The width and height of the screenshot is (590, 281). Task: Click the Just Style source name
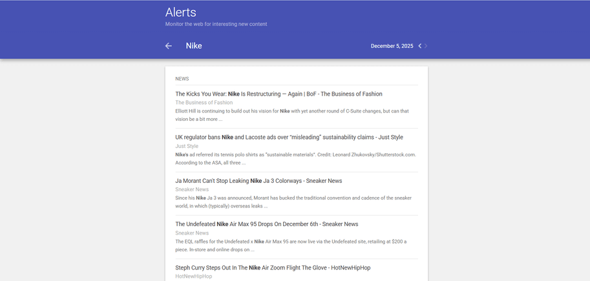(x=187, y=146)
